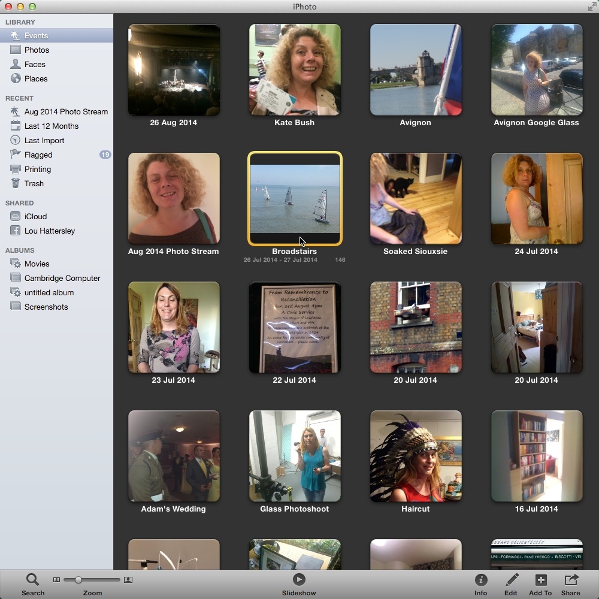This screenshot has width=599, height=599.
Task: Open the Places globe icon
Action: [x=16, y=78]
